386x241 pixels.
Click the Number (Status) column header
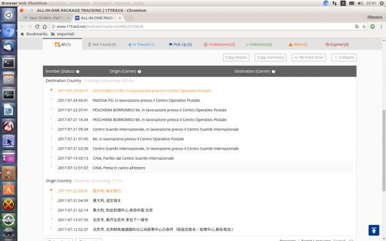60,71
